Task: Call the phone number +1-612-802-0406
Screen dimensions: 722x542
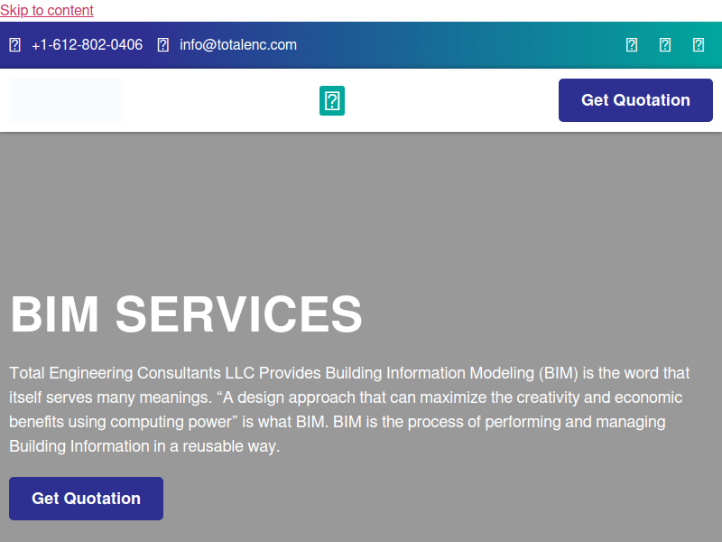Action: point(87,44)
